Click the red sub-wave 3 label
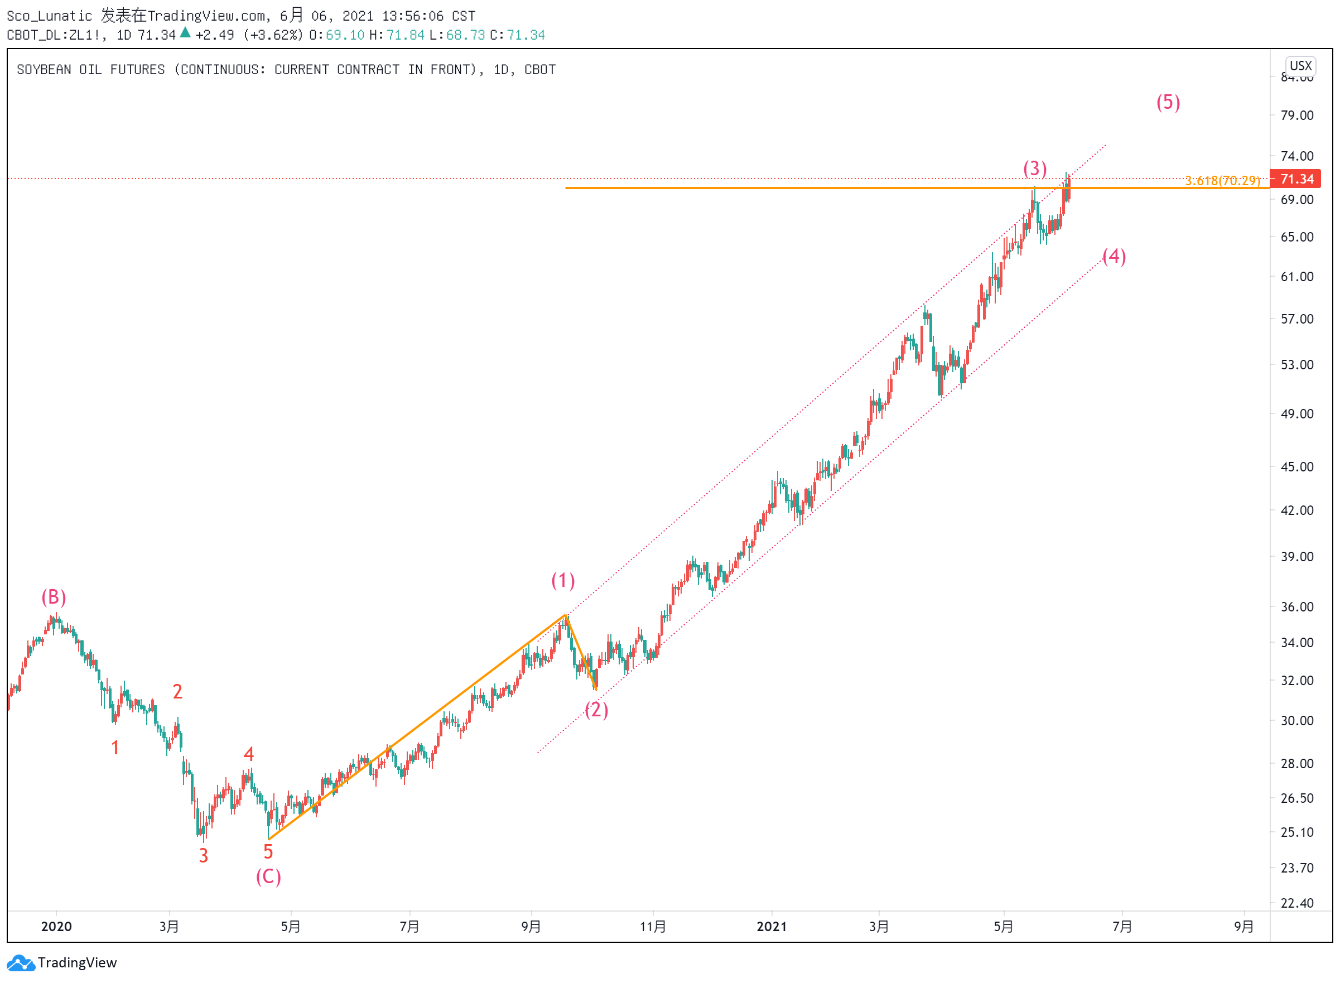Screen dimensions: 1340x983 click(204, 856)
